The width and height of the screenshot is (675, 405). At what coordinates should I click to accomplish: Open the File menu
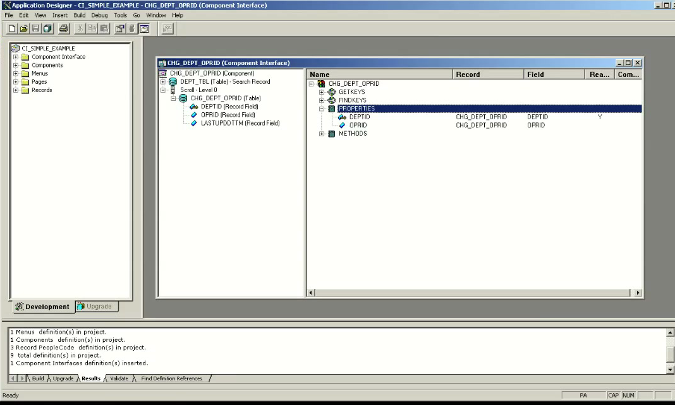[x=9, y=15]
